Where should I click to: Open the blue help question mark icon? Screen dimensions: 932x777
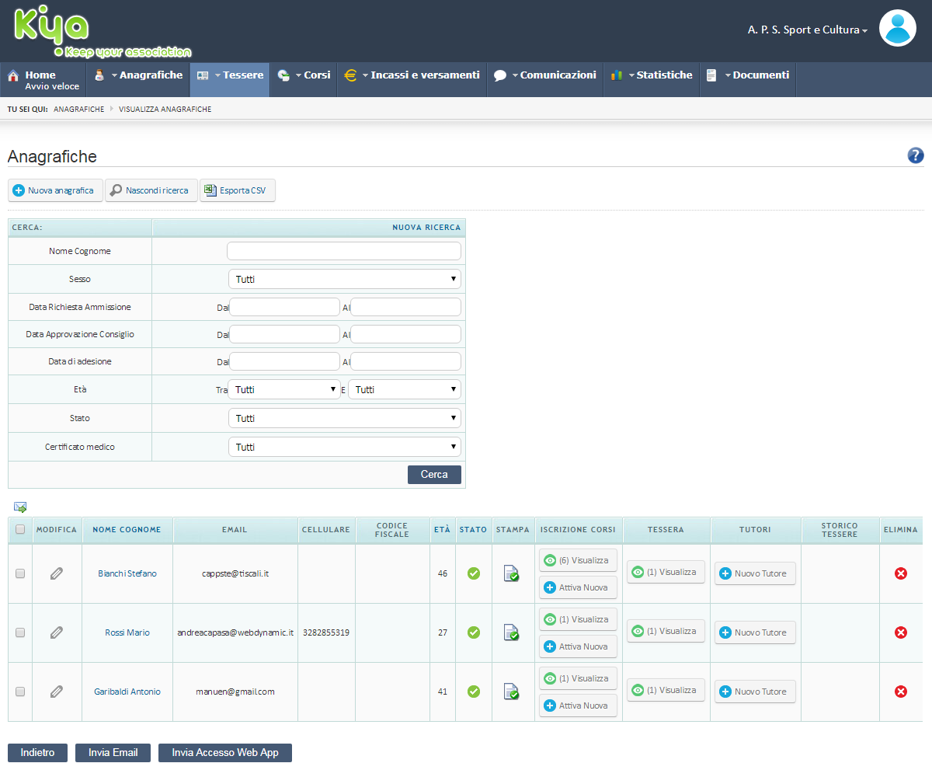916,155
